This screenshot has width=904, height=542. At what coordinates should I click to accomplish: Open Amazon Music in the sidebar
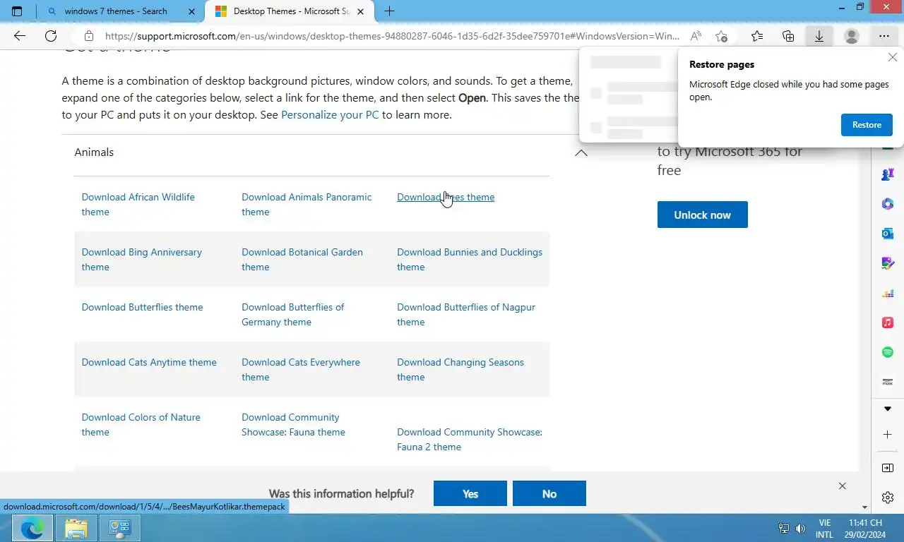click(888, 382)
